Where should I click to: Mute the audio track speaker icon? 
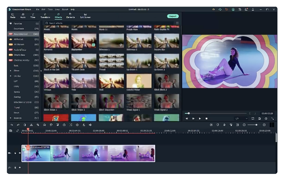[20, 167]
